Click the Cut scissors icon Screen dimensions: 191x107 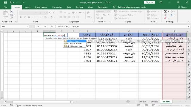pos(11,11)
